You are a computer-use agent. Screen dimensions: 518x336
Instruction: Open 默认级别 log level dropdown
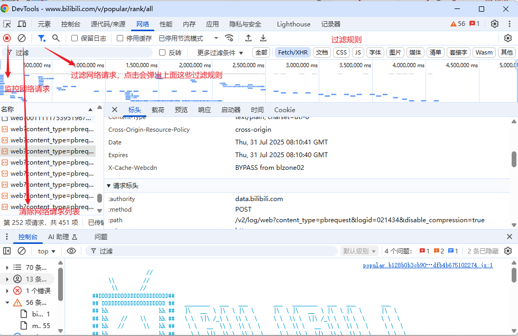(x=359, y=251)
